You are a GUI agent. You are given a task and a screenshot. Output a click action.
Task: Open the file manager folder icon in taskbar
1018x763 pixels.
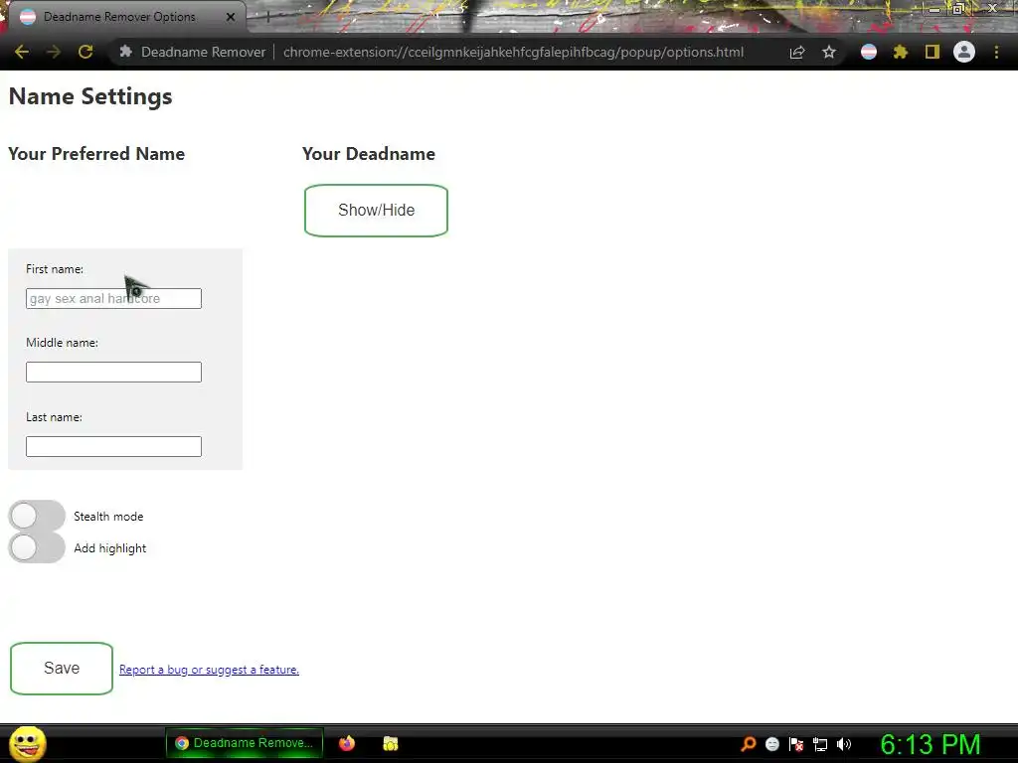tap(390, 743)
